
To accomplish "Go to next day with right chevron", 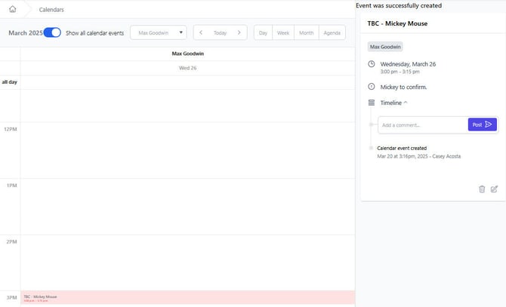I will pos(239,32).
